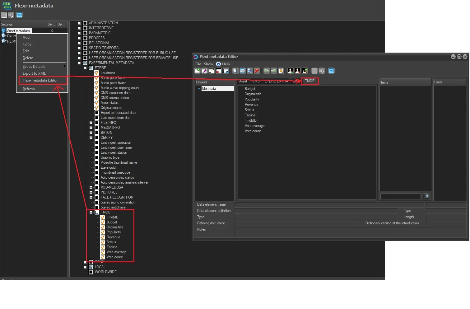The height and width of the screenshot is (309, 470).
Task: Switch to the TMDB tab
Action: [x=309, y=81]
